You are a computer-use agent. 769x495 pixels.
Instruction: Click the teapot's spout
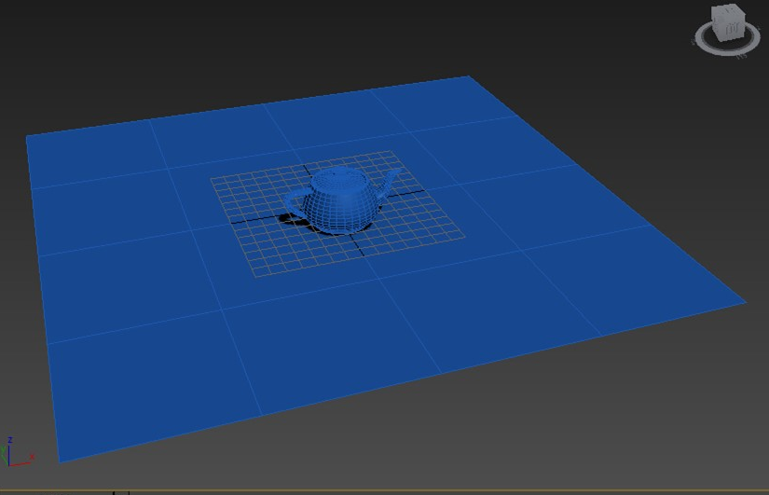point(389,182)
